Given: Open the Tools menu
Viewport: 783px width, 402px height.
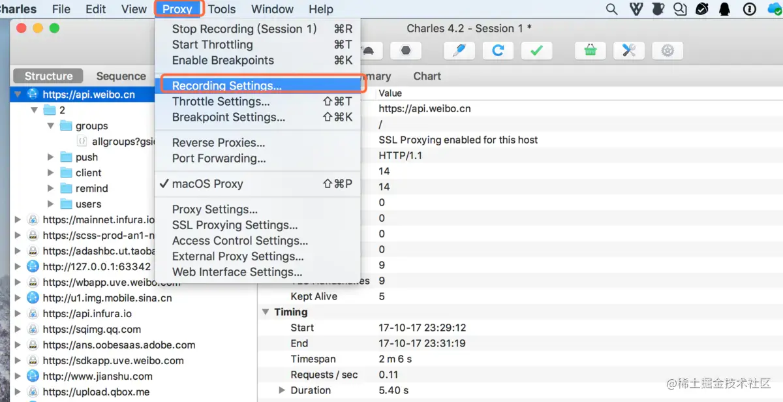Looking at the screenshot, I should pyautogui.click(x=222, y=9).
